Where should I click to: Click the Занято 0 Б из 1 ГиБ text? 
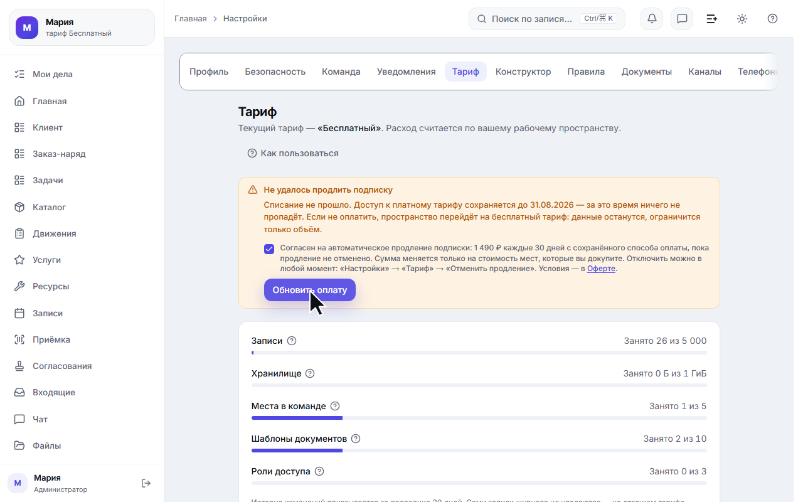click(665, 373)
